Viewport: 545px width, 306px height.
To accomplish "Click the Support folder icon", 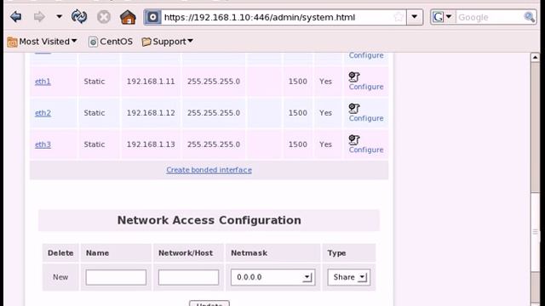I will click(x=146, y=42).
